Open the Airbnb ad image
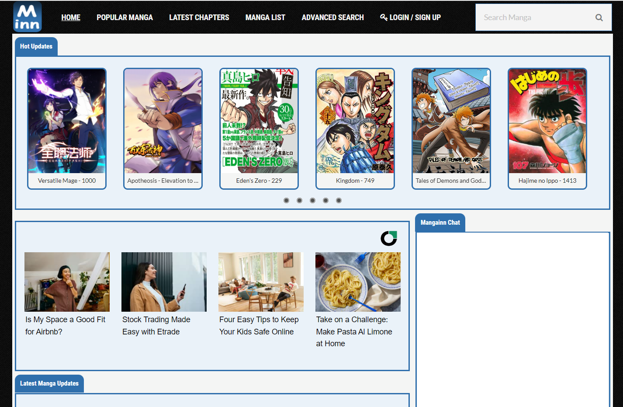 pos(67,282)
